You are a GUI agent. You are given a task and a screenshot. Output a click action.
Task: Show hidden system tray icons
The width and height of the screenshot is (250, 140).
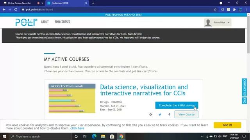point(202,136)
